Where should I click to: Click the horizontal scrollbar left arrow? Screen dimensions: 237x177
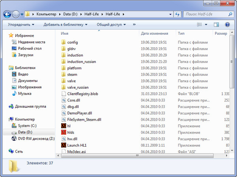[x=58, y=156]
